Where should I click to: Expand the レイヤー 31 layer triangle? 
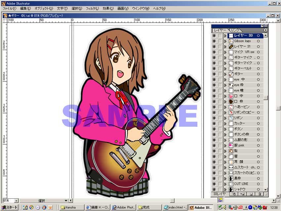[x=225, y=47]
